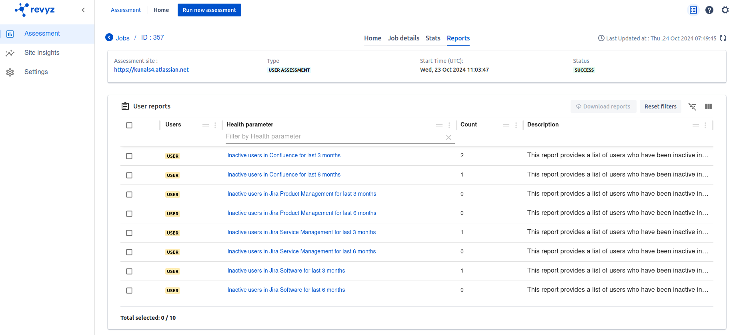Screen dimensions: 739x335
Task: Open Health parameter column menu dots
Action: point(449,125)
